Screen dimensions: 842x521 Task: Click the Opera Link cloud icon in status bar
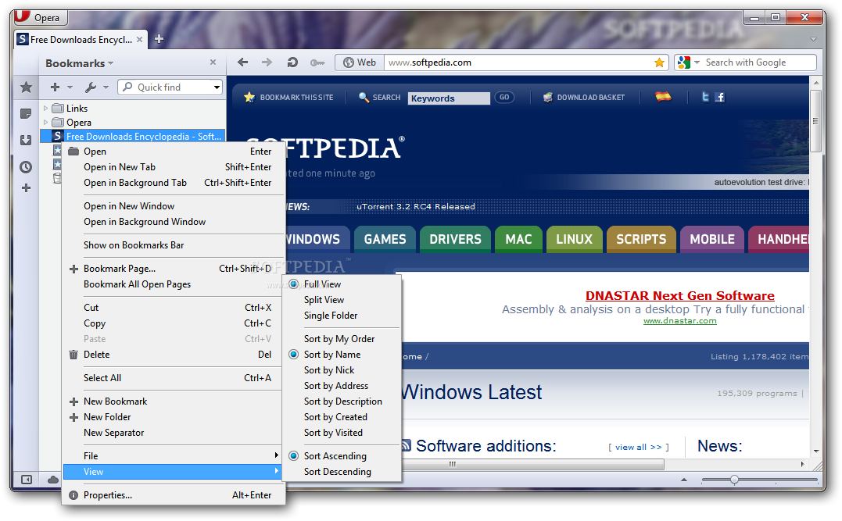click(x=53, y=480)
